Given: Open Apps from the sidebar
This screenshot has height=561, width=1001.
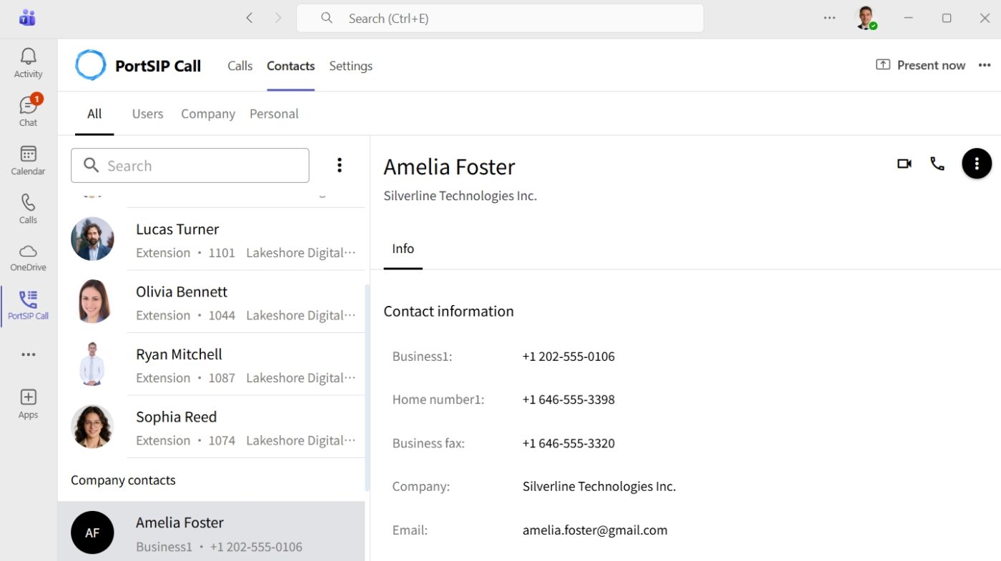Looking at the screenshot, I should point(27,404).
